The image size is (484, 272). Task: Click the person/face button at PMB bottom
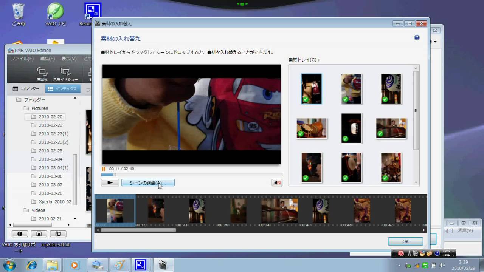[x=39, y=234]
